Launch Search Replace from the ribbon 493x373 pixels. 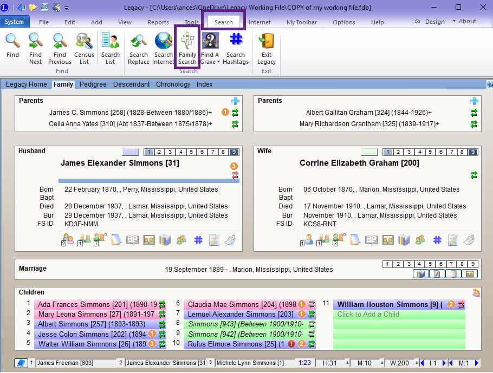(x=138, y=48)
